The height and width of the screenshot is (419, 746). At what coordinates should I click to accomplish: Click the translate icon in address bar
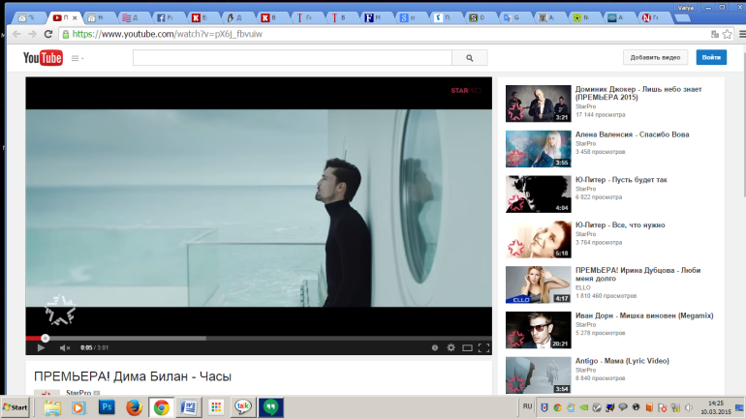[x=715, y=34]
